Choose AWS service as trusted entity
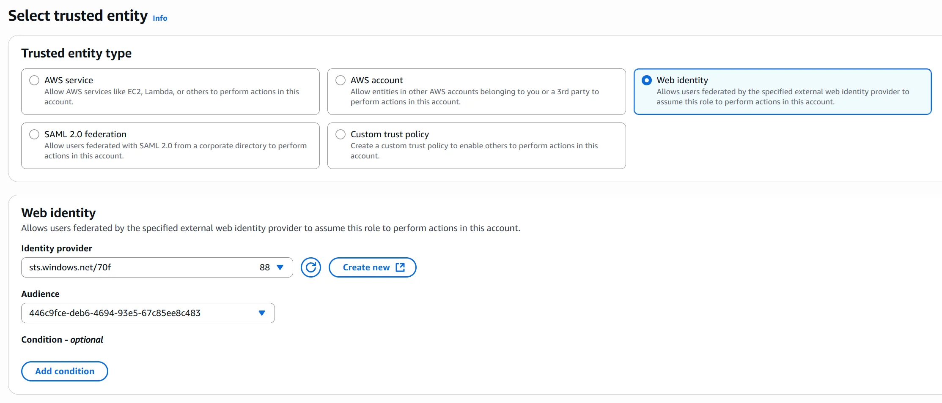This screenshot has width=942, height=403. (x=34, y=80)
